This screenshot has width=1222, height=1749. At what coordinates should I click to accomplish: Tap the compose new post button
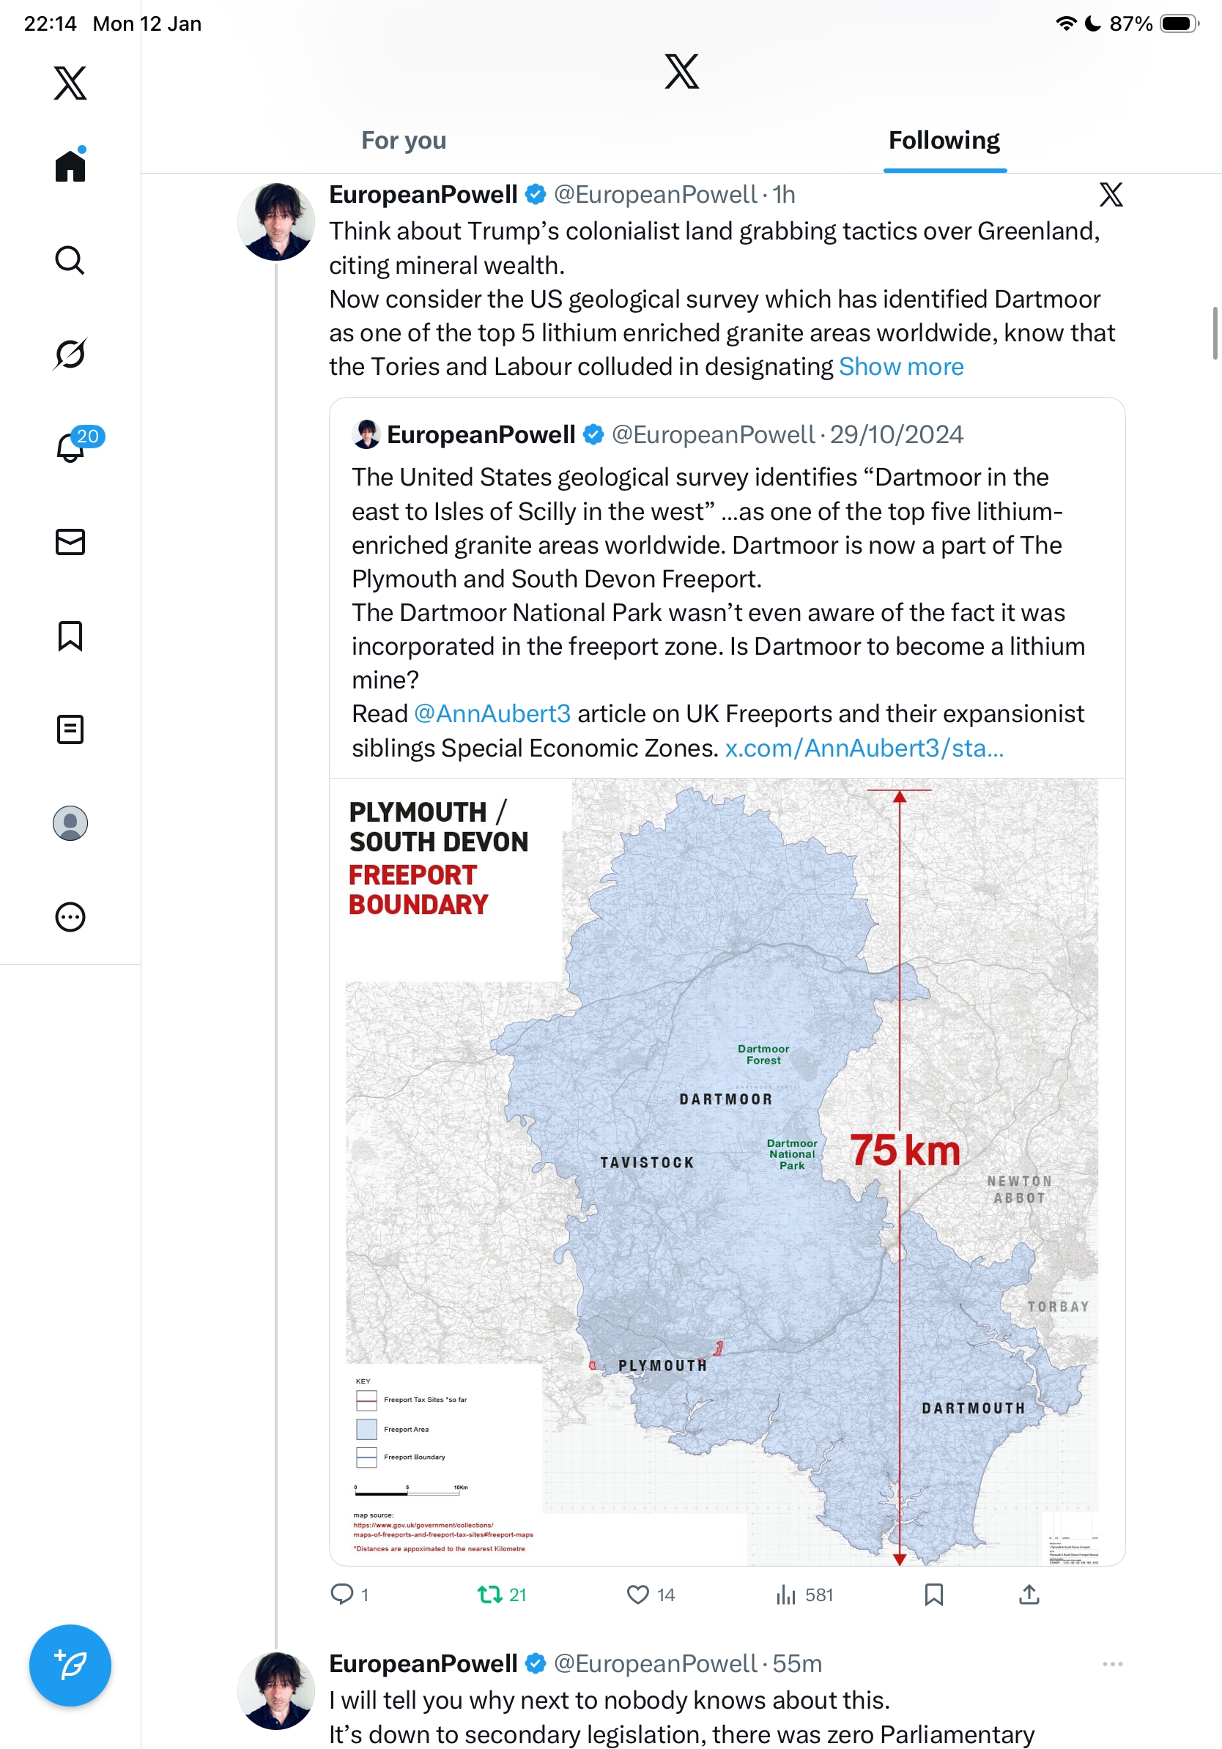(x=70, y=1666)
